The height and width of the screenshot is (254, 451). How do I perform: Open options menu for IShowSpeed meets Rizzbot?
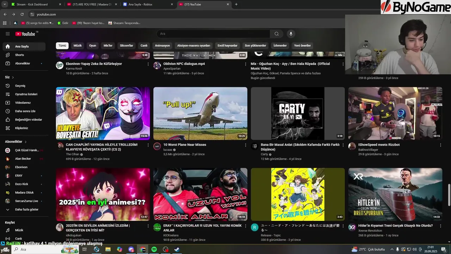(440, 145)
